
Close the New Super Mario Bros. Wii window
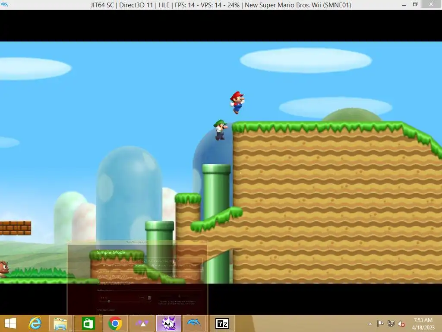[x=431, y=4]
